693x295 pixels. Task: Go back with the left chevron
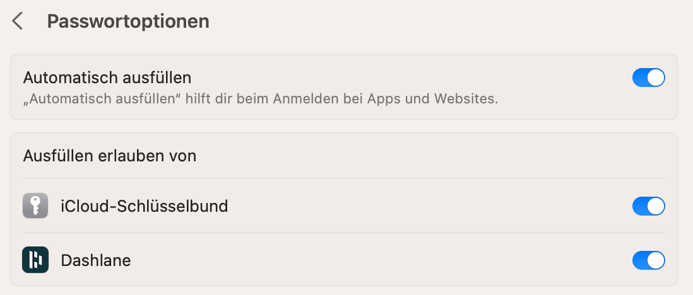(18, 21)
